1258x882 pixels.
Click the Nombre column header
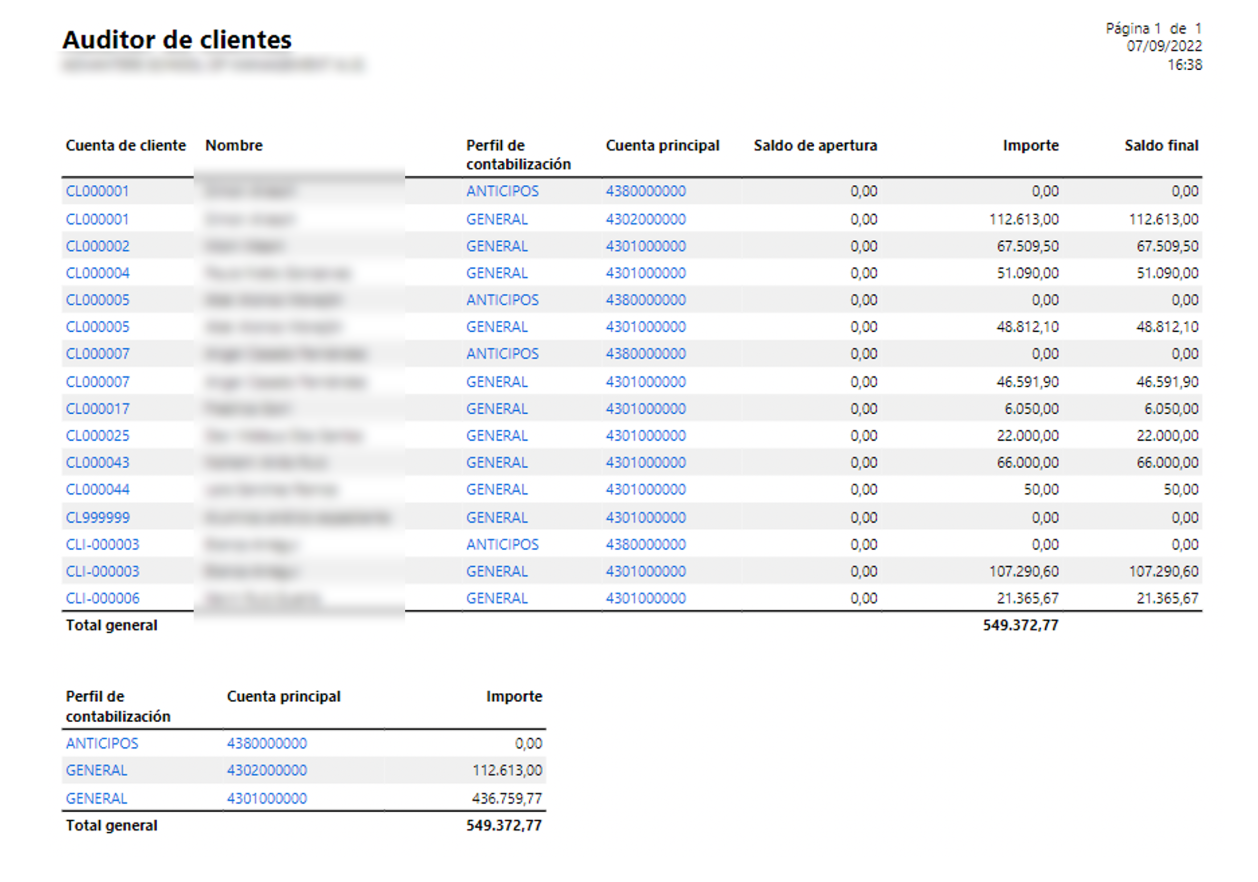[x=234, y=146]
